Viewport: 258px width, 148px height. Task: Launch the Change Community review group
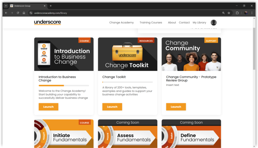[176, 106]
